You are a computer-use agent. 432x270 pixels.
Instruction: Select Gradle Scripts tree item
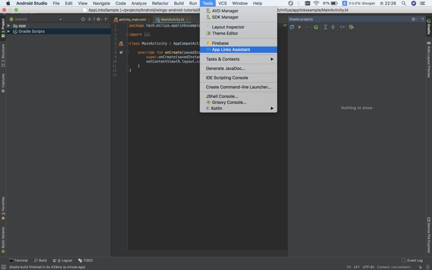(31, 31)
